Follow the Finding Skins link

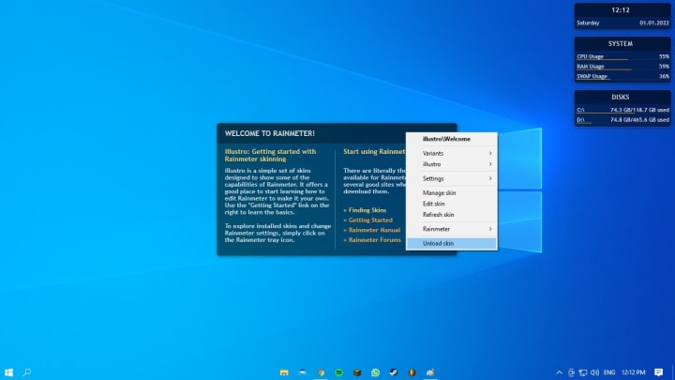(365, 210)
